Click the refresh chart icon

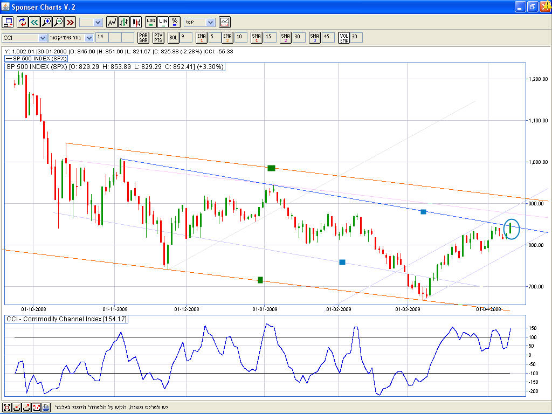pyautogui.click(x=22, y=22)
